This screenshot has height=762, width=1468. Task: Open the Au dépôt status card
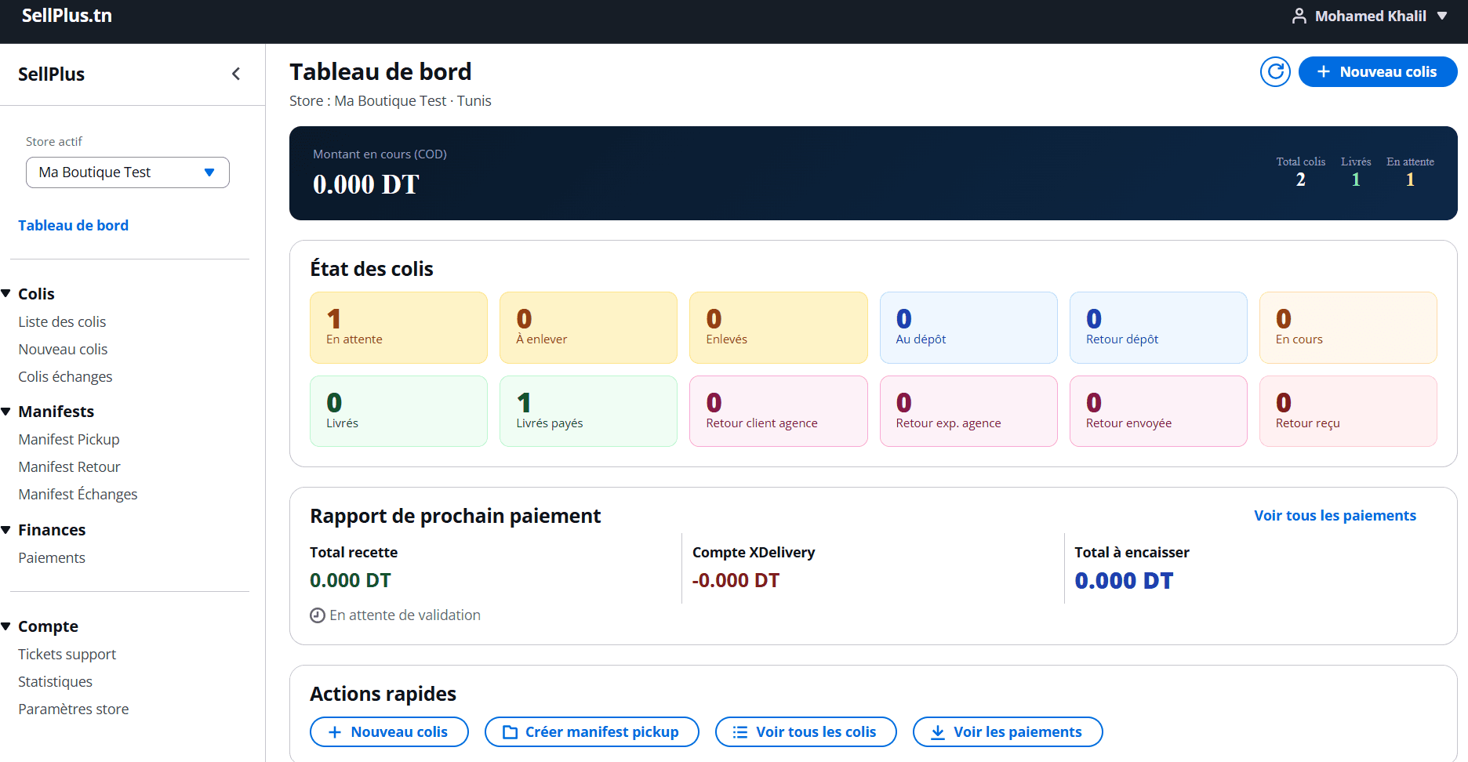(968, 328)
